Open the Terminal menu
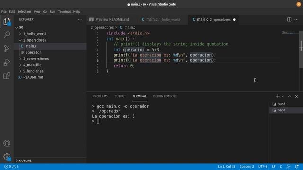Viewport: 303px width, 170px height. tap(64, 11)
